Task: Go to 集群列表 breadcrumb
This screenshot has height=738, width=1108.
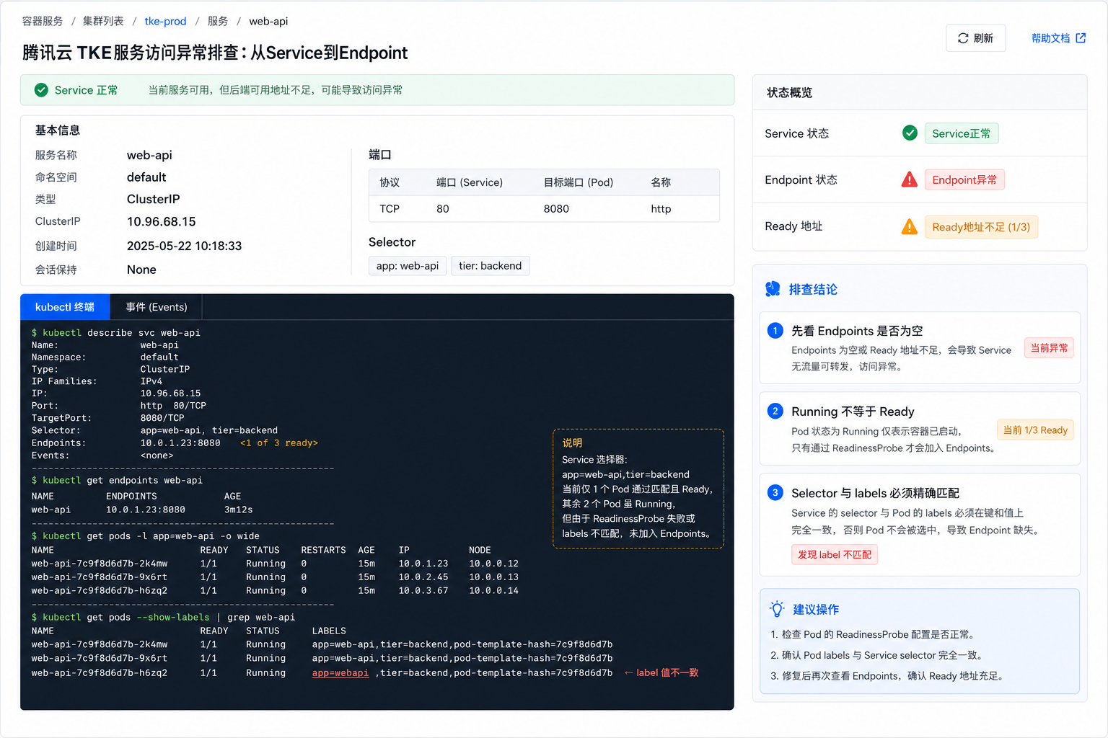Action: 103,21
